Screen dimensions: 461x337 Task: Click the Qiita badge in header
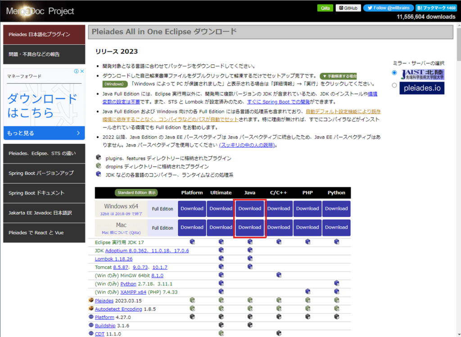tap(325, 8)
